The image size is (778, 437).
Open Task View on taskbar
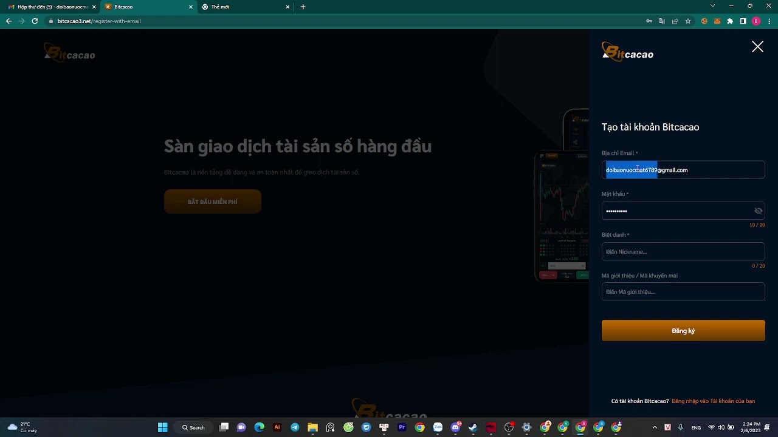point(224,427)
